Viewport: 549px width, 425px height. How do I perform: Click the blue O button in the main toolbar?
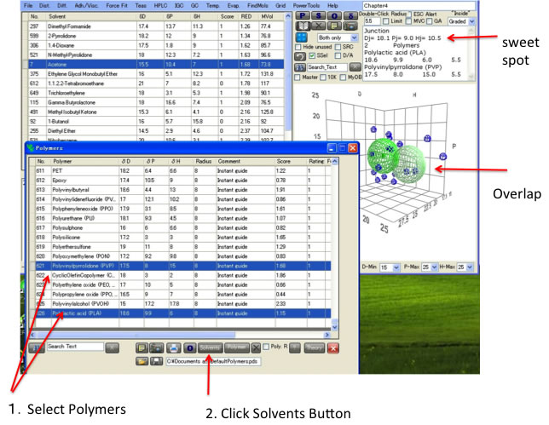[x=334, y=15]
